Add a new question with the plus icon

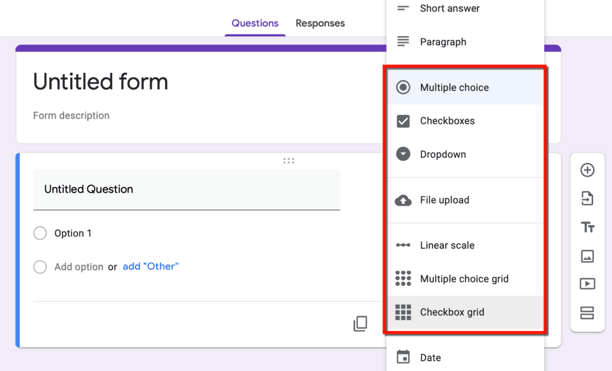(587, 170)
